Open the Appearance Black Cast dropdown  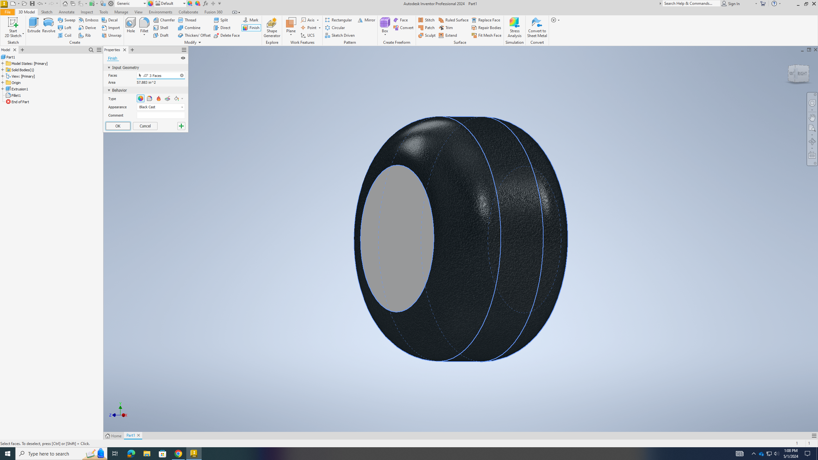(161, 107)
